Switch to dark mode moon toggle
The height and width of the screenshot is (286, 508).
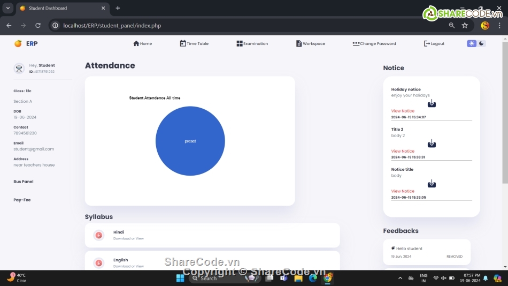pos(481,43)
